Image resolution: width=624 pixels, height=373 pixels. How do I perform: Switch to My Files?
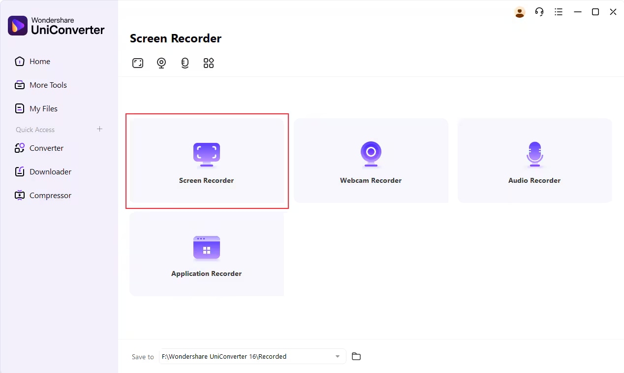42,108
